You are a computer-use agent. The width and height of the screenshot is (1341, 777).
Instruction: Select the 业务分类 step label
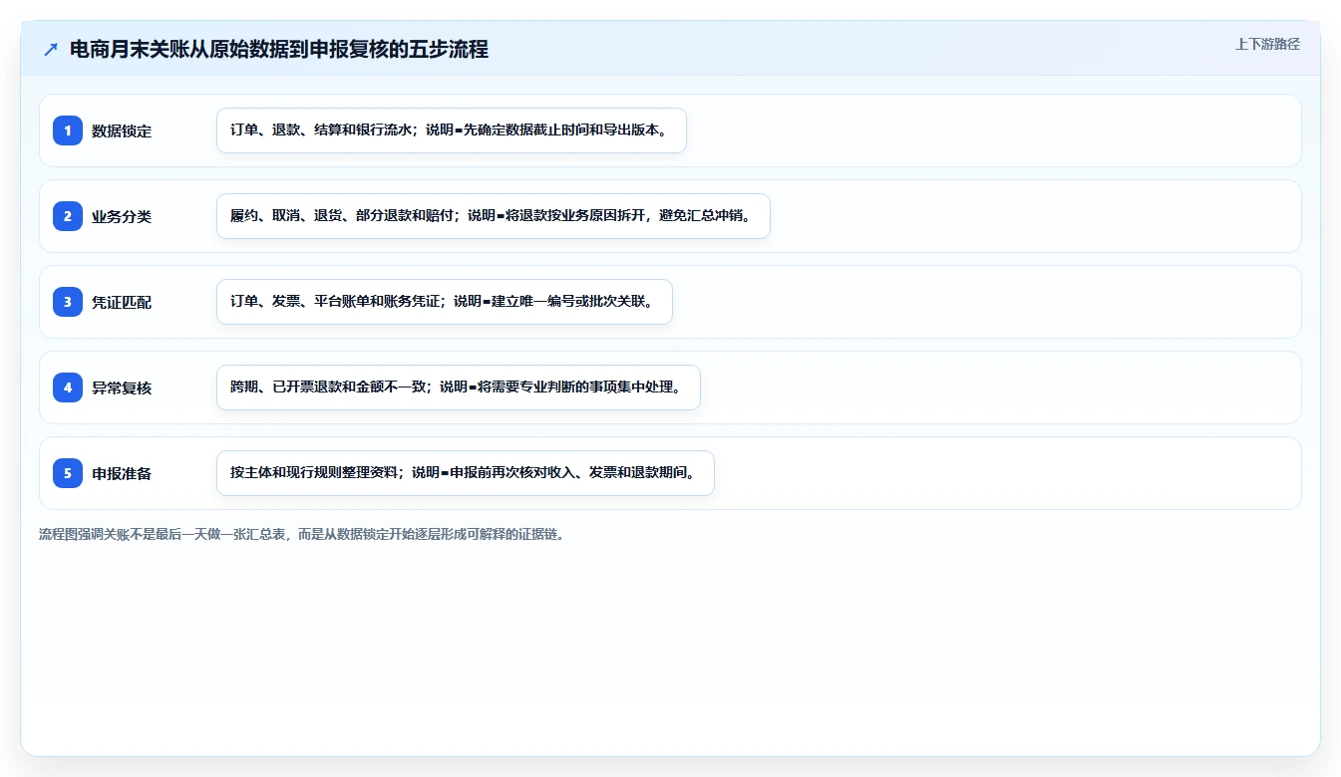122,216
